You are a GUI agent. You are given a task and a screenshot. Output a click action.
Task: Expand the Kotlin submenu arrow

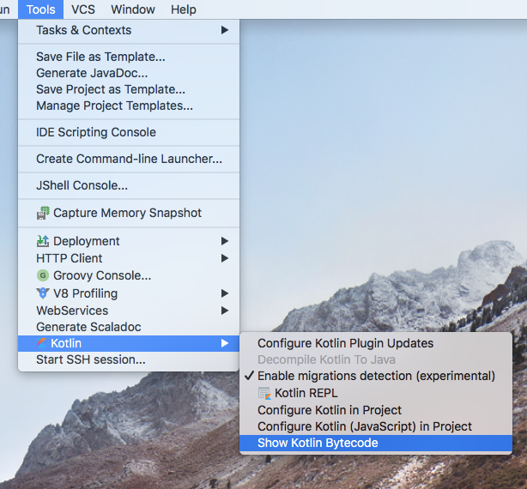pos(225,343)
